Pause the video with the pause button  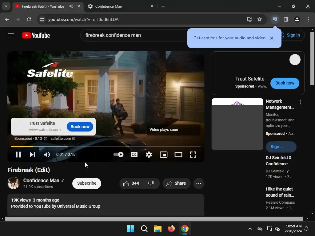click(x=18, y=155)
